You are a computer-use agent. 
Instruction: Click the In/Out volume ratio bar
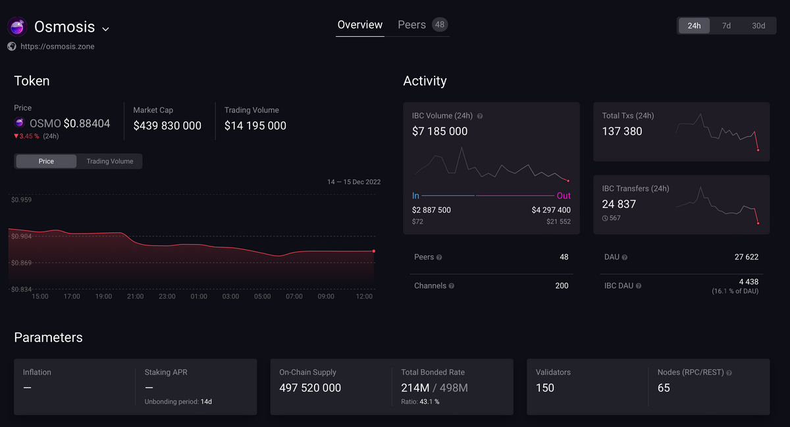tap(491, 196)
